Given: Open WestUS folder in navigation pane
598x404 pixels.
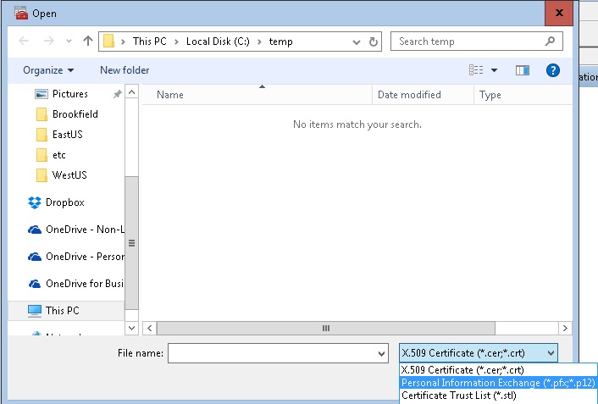Looking at the screenshot, I should coord(61,175).
